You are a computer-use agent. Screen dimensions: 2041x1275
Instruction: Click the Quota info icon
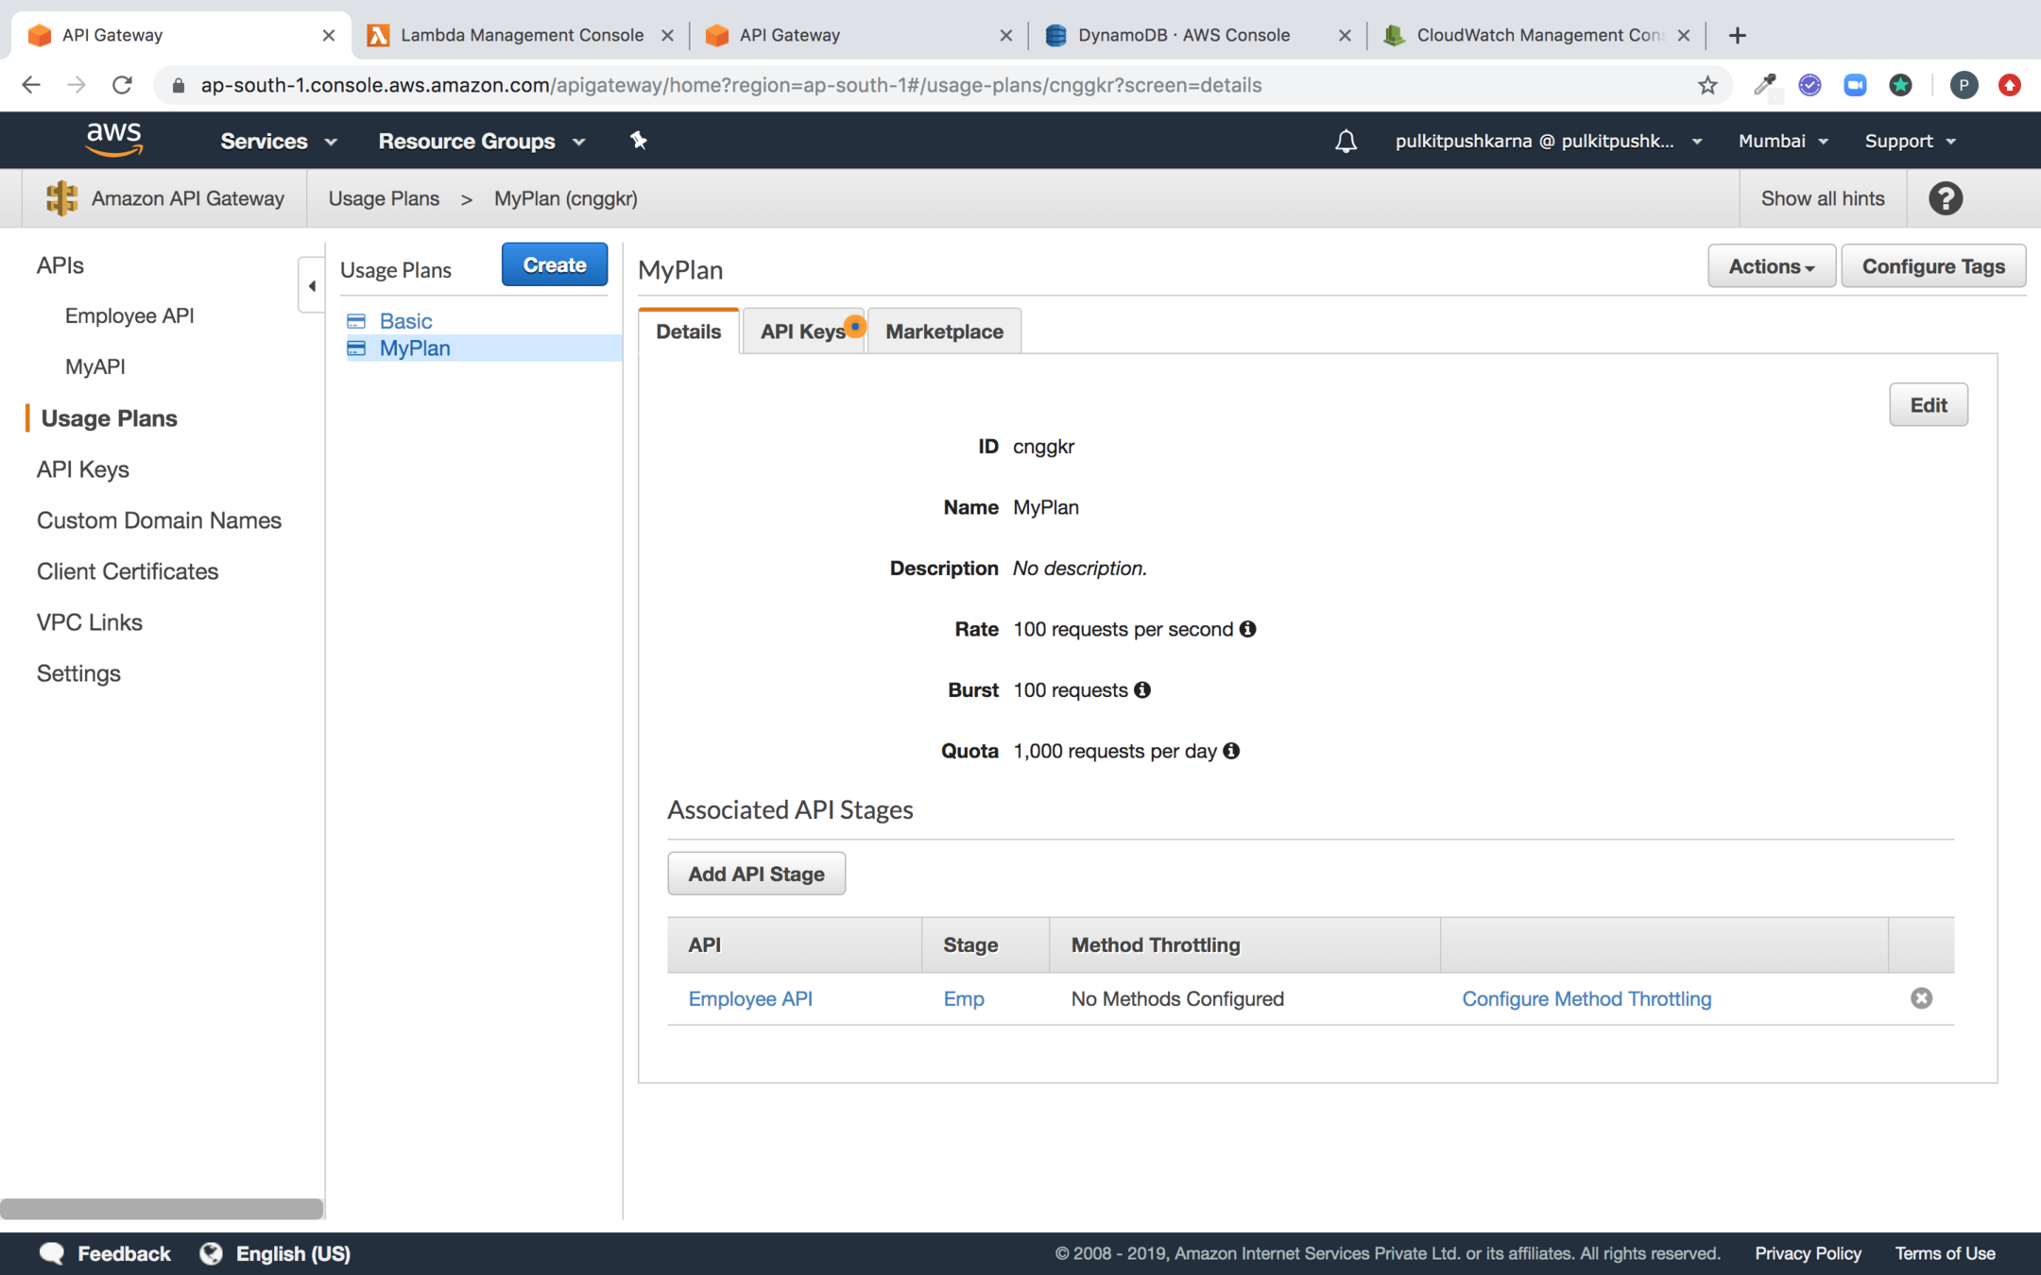(x=1231, y=751)
